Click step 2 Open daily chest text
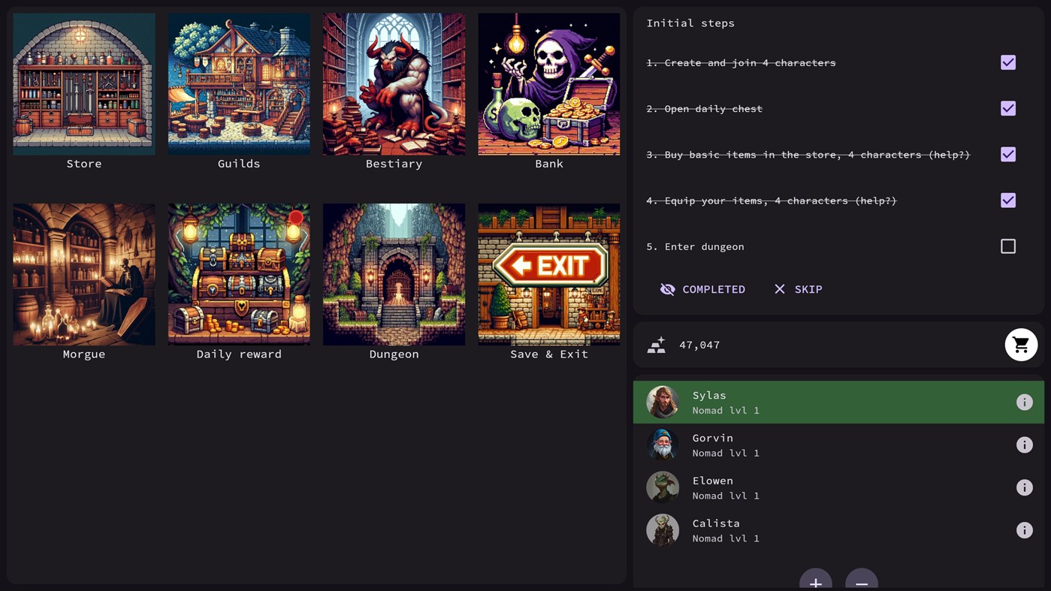The image size is (1051, 591). click(704, 109)
